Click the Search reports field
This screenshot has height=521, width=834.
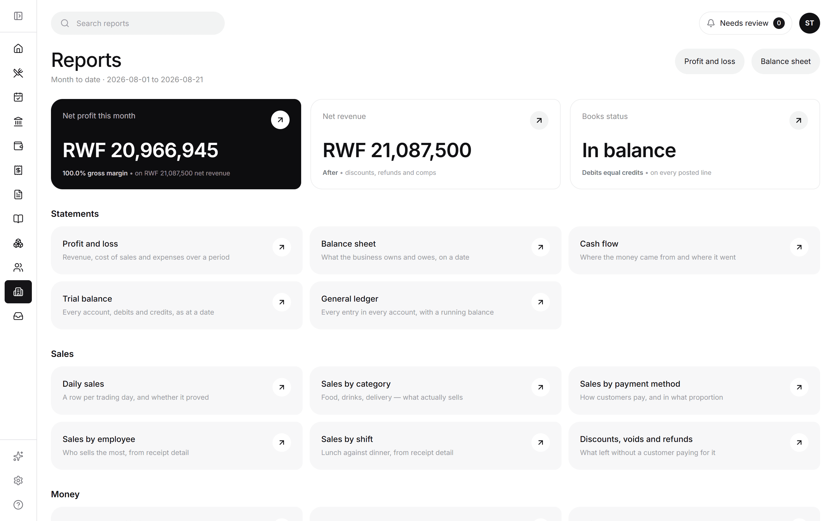tap(138, 23)
